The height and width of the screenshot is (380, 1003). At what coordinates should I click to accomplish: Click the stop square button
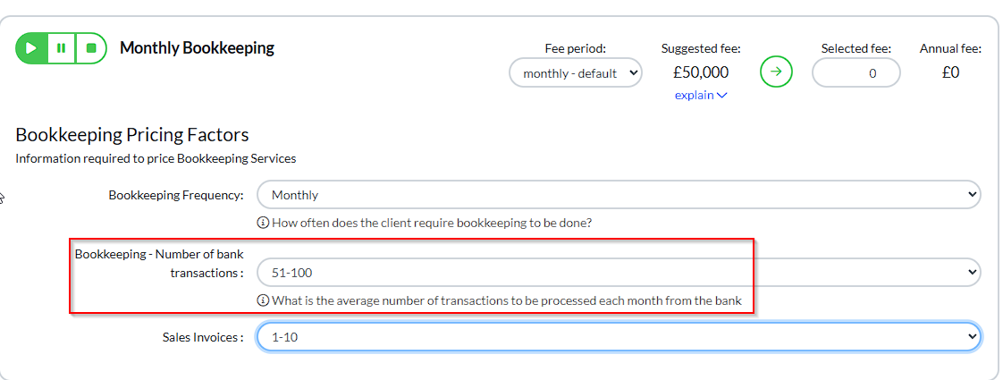[90, 48]
